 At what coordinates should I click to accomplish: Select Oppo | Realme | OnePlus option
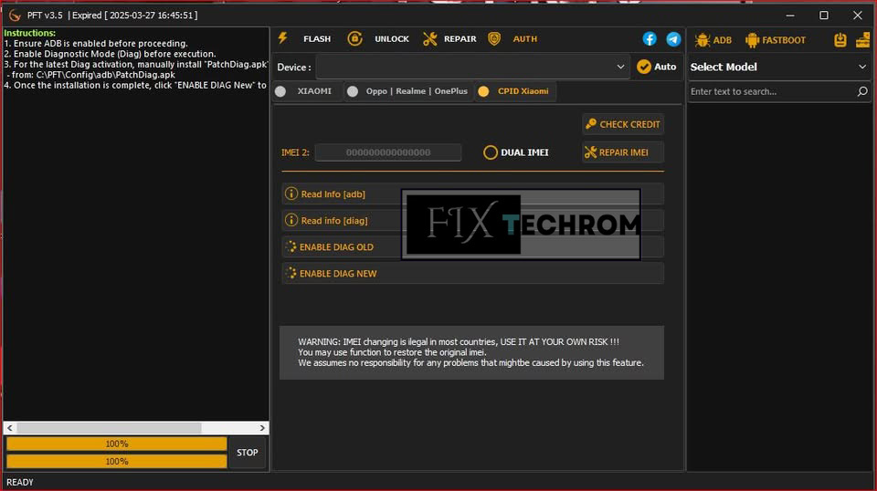pyautogui.click(x=408, y=91)
